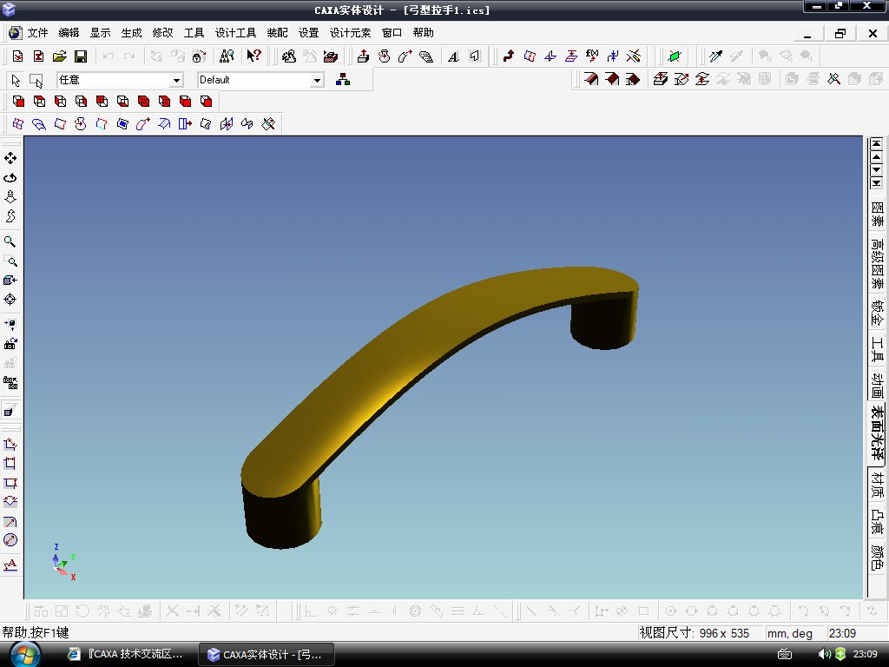
Task: Click the linear smart dimension tool
Action: (10, 444)
